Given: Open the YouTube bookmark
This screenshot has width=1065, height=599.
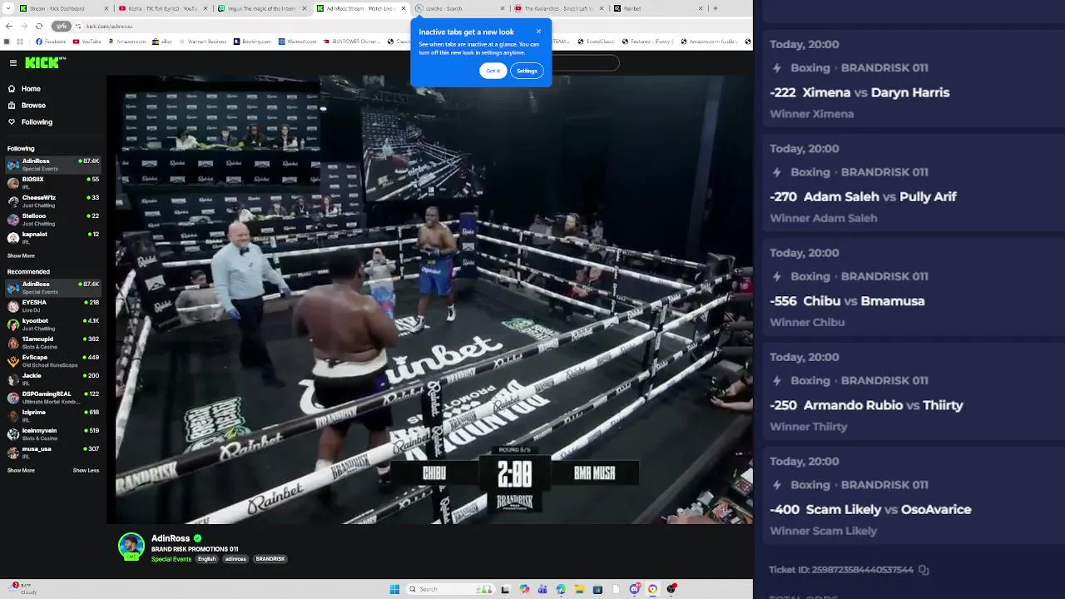Looking at the screenshot, I should [x=87, y=41].
